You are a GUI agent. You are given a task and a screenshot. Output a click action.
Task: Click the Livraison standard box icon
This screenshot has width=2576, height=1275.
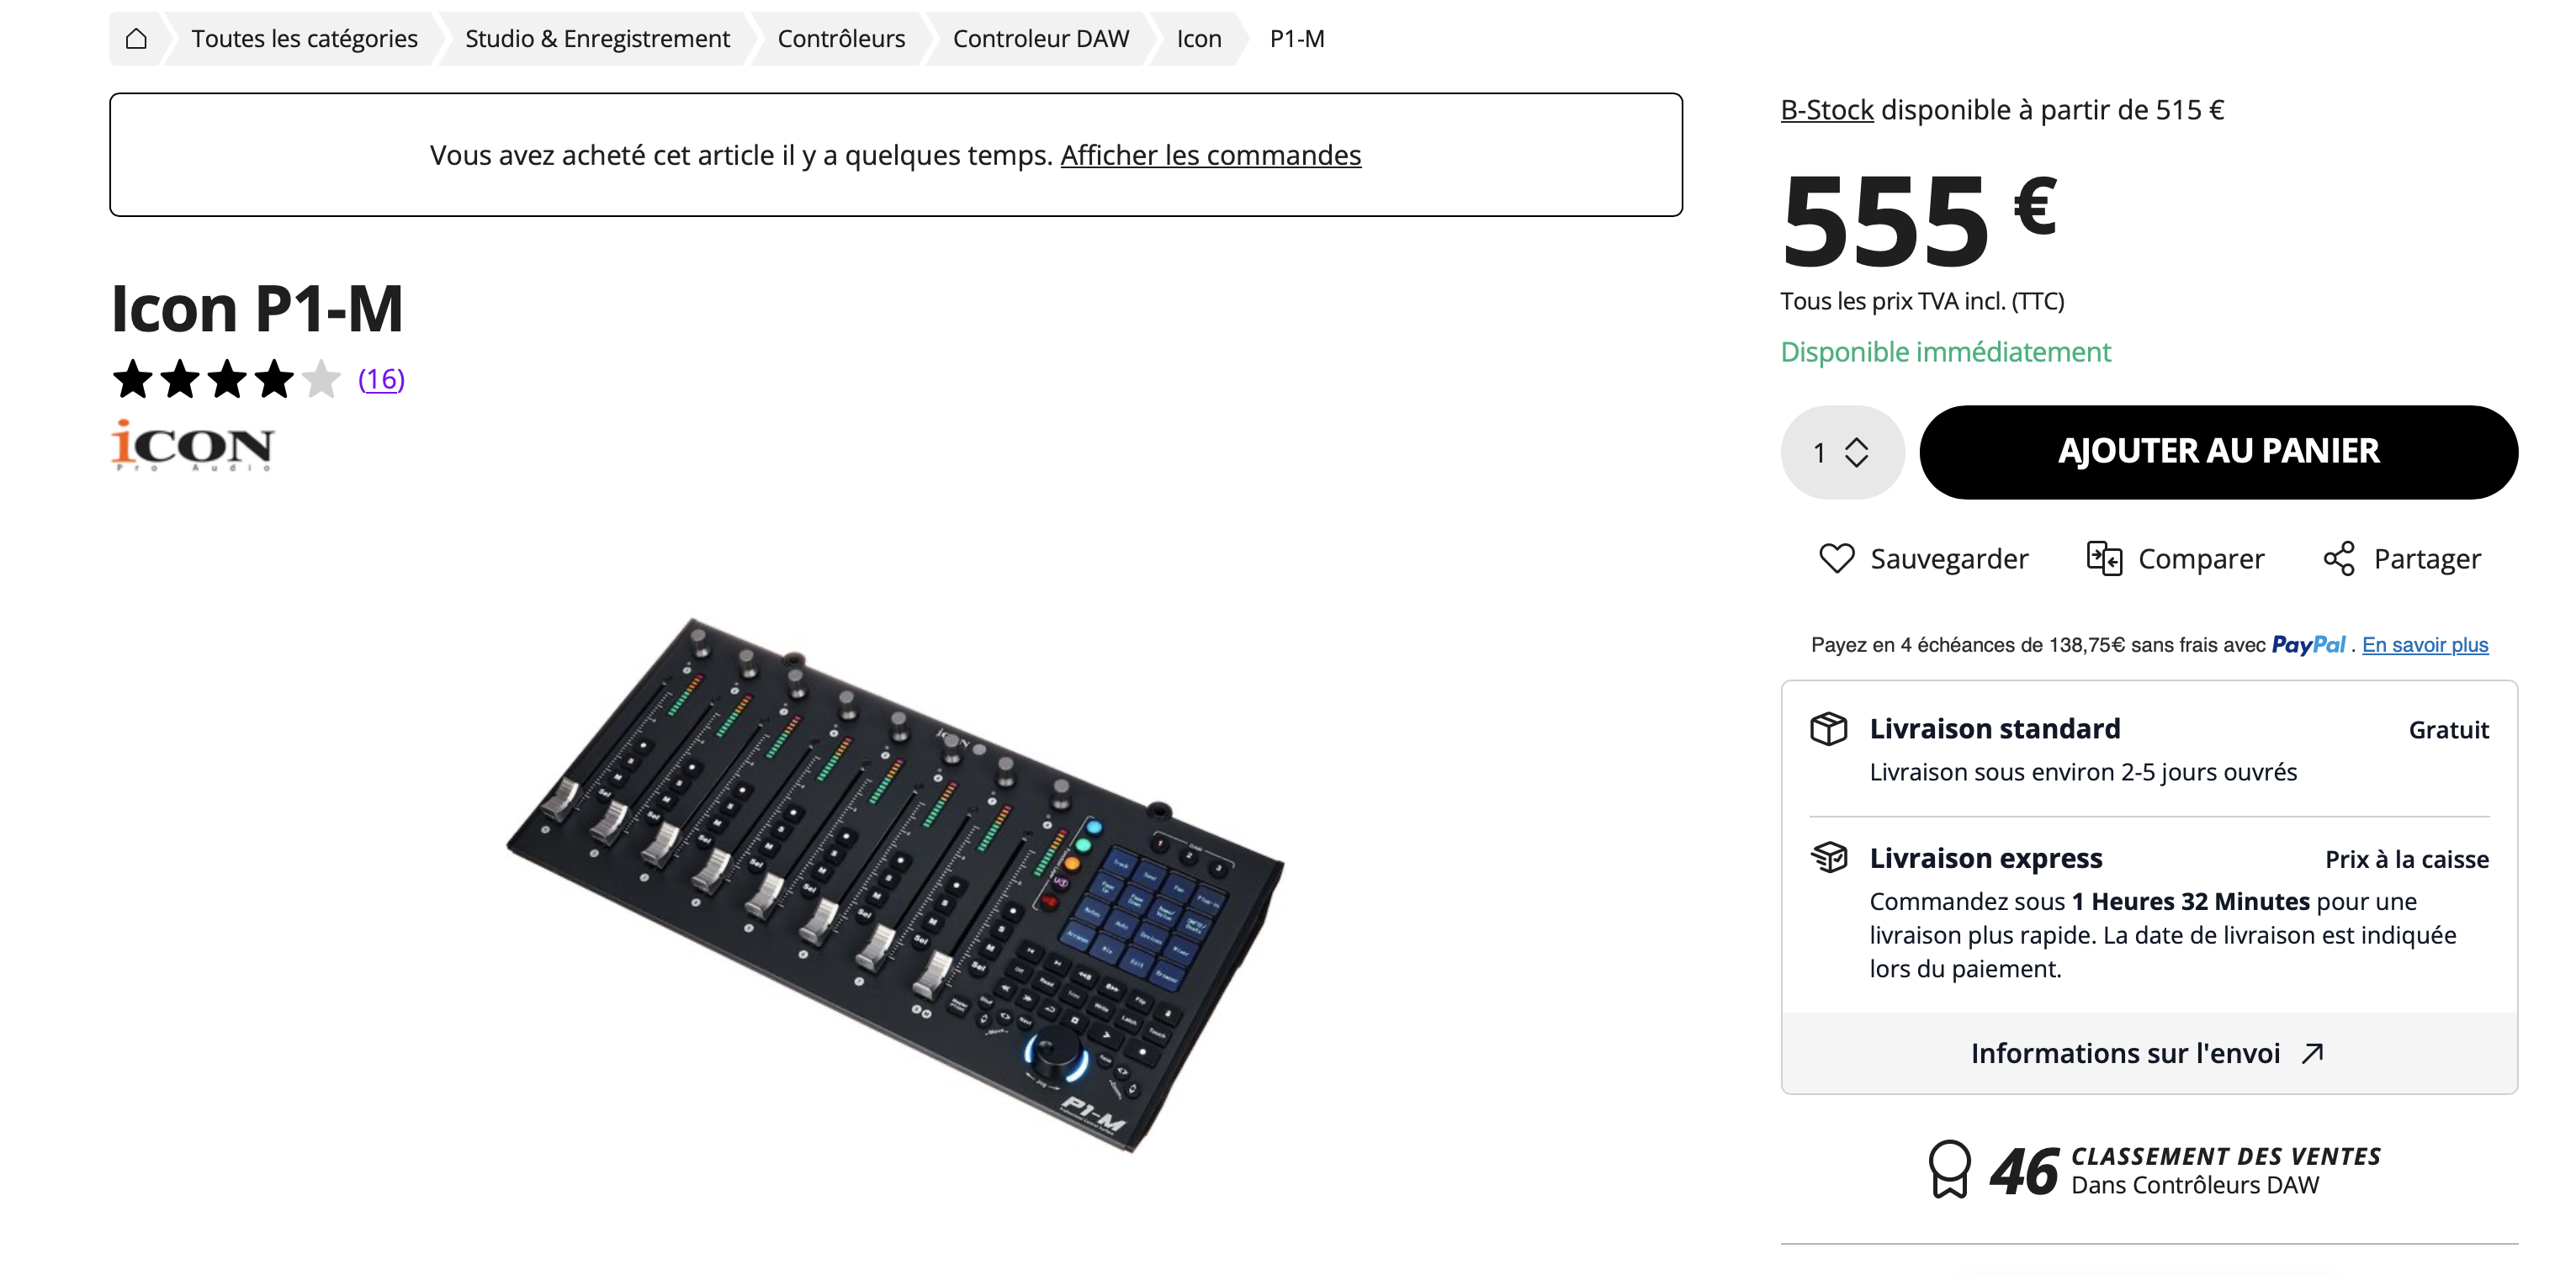[x=1829, y=728]
